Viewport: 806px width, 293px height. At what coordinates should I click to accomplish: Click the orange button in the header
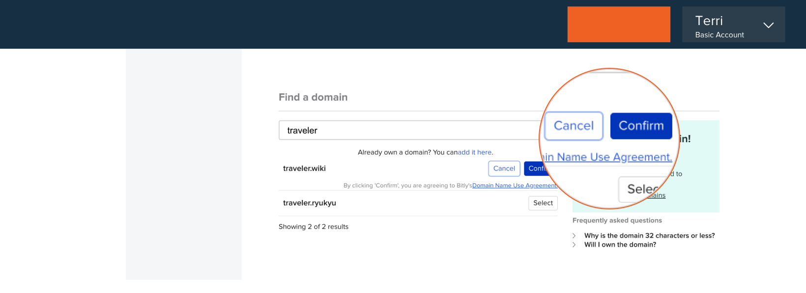tap(618, 24)
